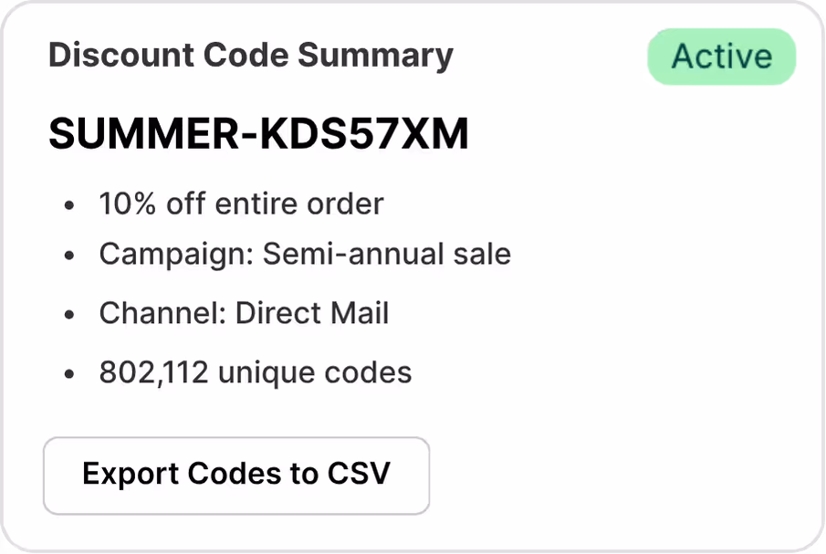Select the Campaign: Semi-annual sale line
The height and width of the screenshot is (554, 826).
pos(305,254)
